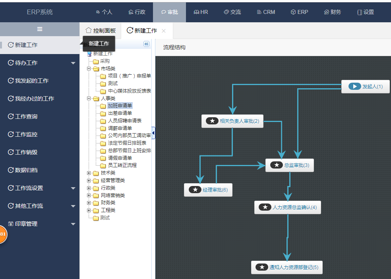Expand the 待办工作 sidebar menu
Viewport: 391px width, 279px height.
(x=73, y=63)
